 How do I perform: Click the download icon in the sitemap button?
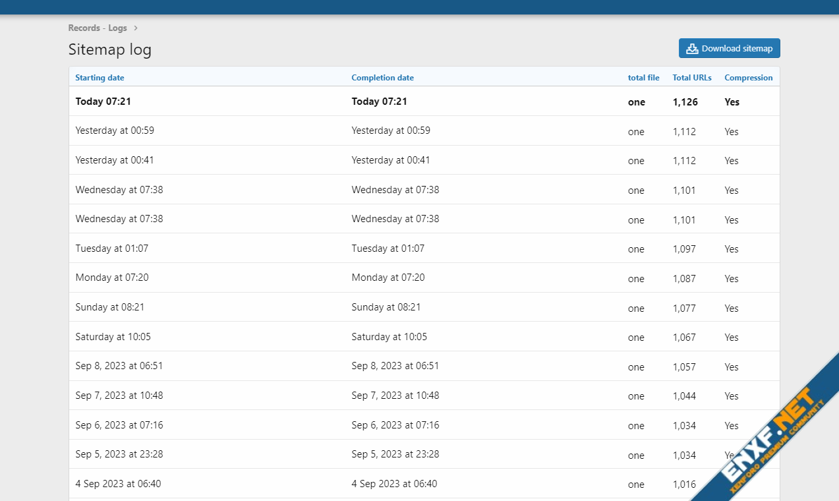tap(691, 49)
